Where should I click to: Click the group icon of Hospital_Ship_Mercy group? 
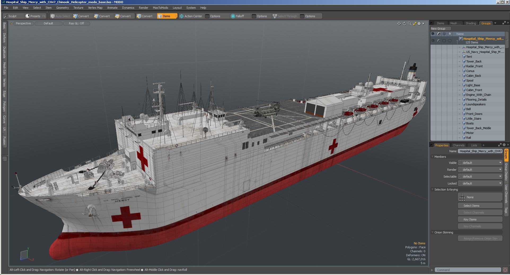[461, 39]
